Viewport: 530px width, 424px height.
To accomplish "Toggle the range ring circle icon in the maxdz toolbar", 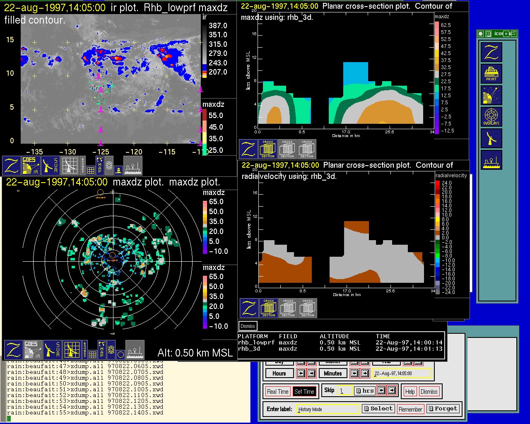I will tap(120, 354).
